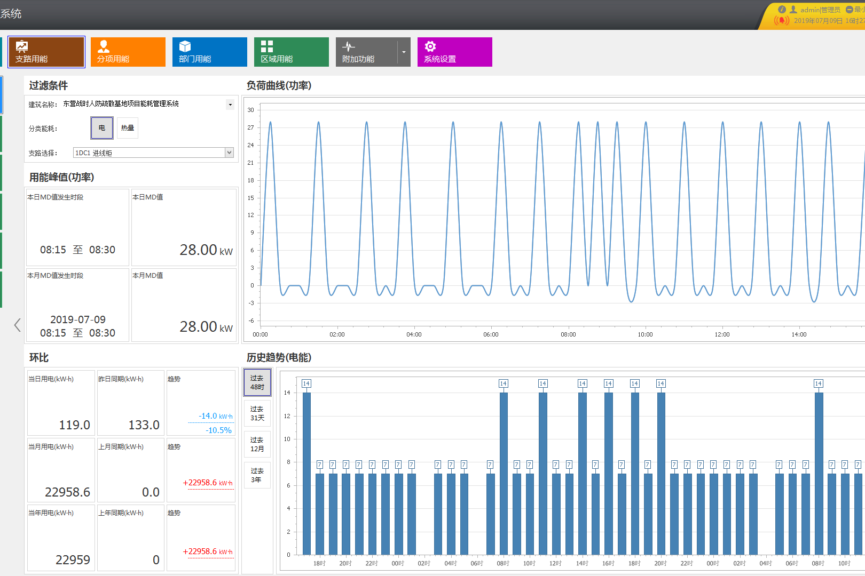Click the 支路用能 chart icon
The width and height of the screenshot is (865, 576).
[x=22, y=46]
